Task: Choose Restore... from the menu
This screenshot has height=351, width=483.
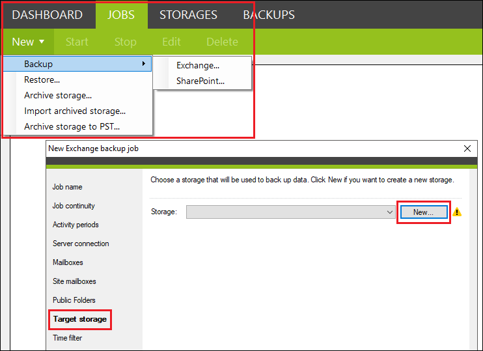Action: click(x=42, y=80)
